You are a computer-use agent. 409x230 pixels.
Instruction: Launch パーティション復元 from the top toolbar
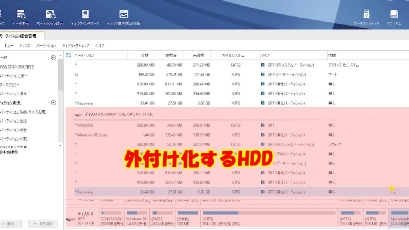tap(50, 17)
